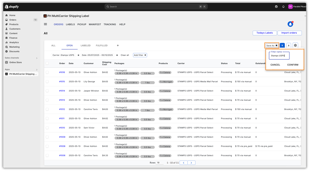Image resolution: width=309 pixels, height=171 pixels.
Task: Remove the Date range filter
Action: pyautogui.click(x=117, y=55)
